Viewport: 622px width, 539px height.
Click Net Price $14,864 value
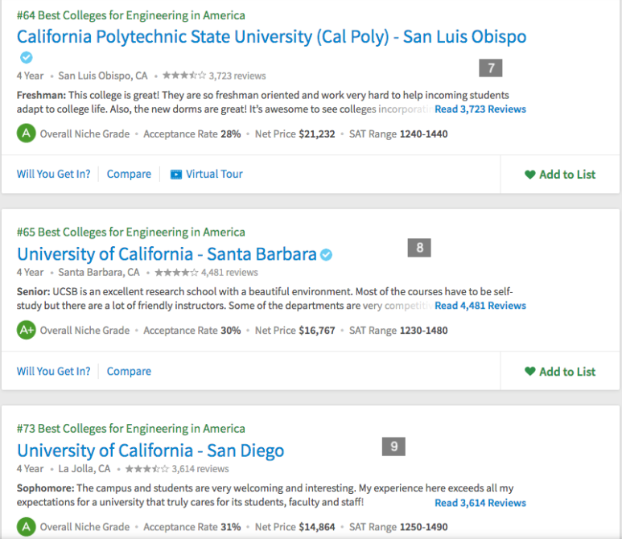[x=317, y=527]
